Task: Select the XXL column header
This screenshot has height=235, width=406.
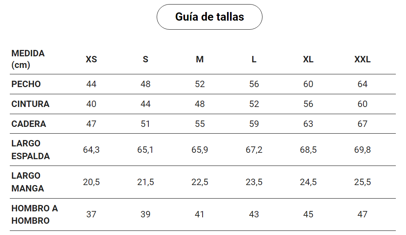Action: [x=362, y=59]
